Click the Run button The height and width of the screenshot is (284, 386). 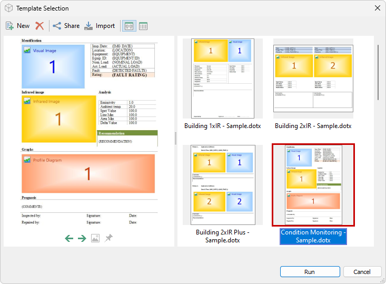click(310, 272)
